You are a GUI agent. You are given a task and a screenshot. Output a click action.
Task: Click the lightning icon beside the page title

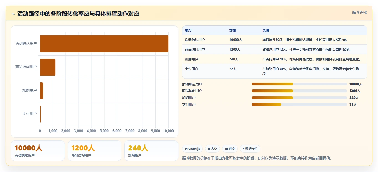pos(13,14)
